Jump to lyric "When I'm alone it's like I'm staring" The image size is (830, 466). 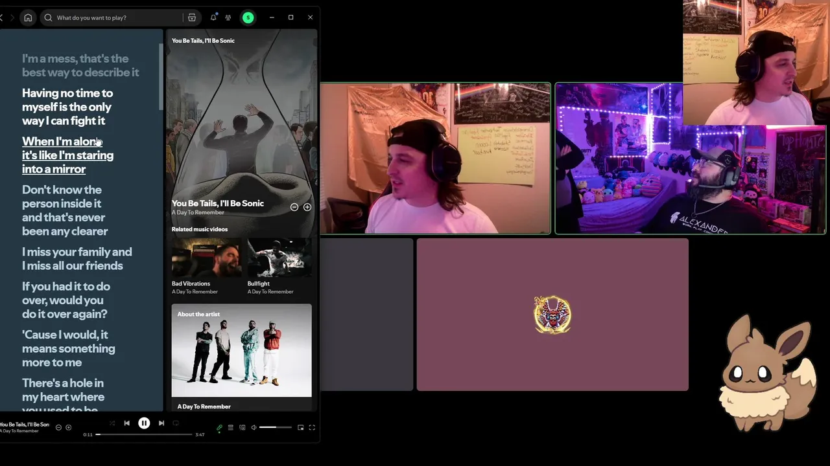[67, 155]
